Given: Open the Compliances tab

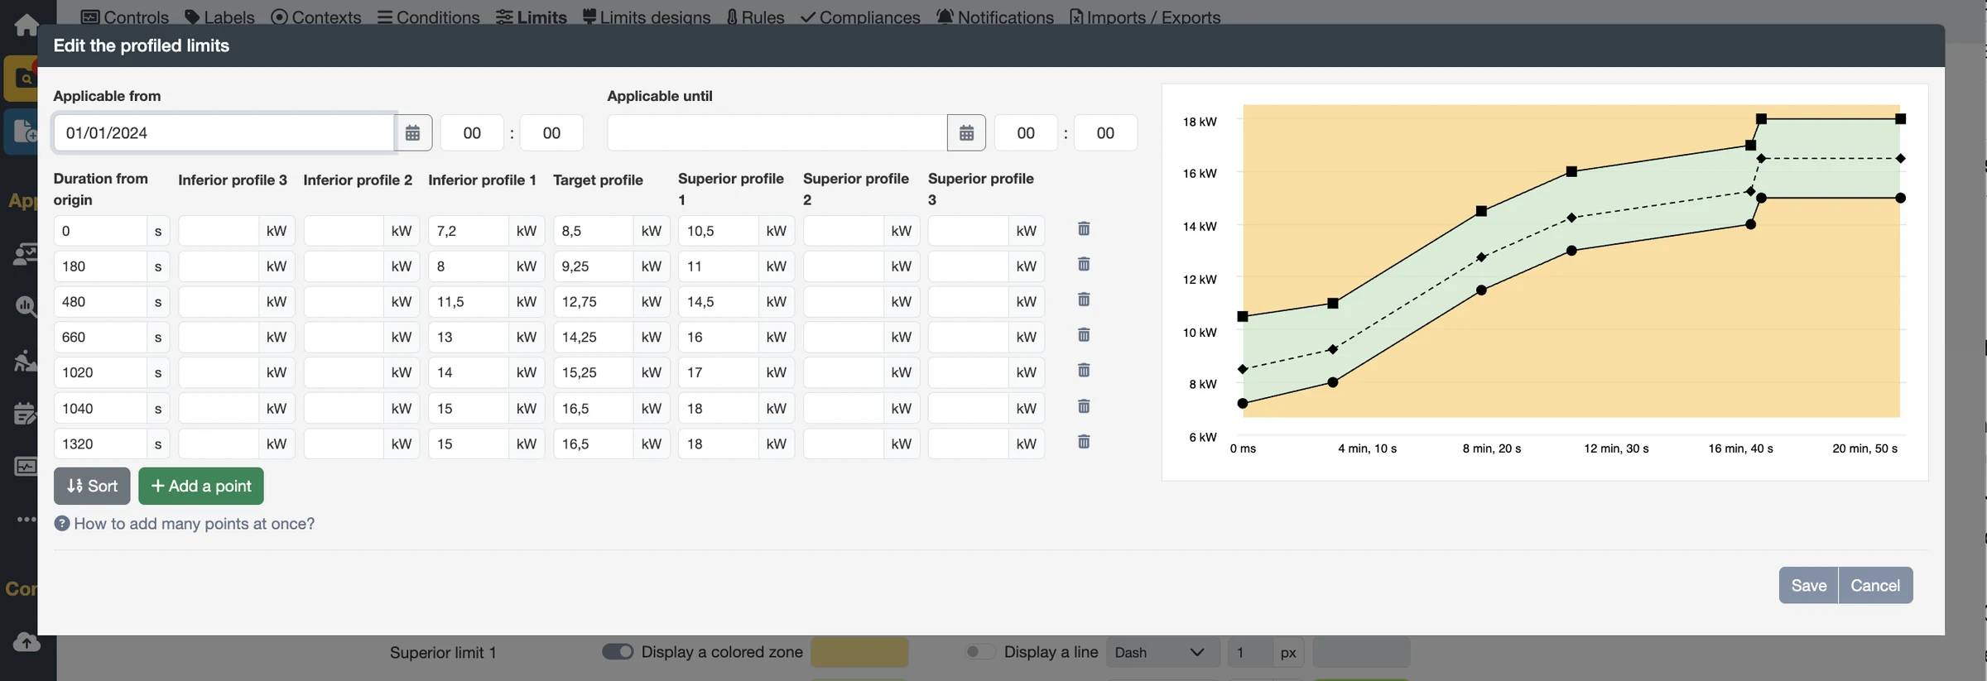Looking at the screenshot, I should coord(860,17).
